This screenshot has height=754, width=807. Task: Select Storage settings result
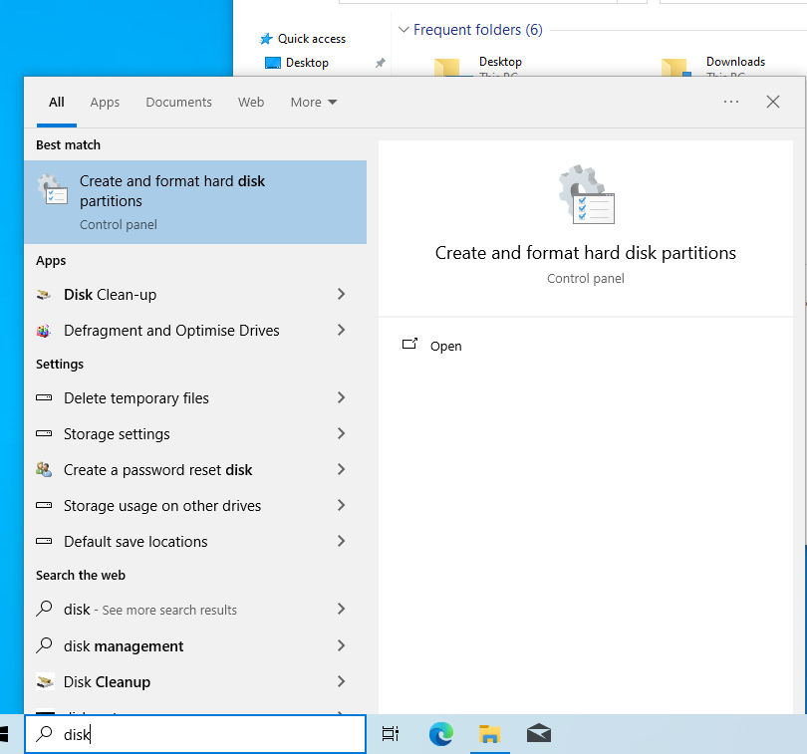click(x=195, y=434)
